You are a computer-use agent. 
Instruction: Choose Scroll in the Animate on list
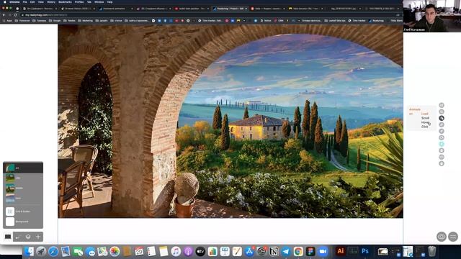(x=425, y=118)
